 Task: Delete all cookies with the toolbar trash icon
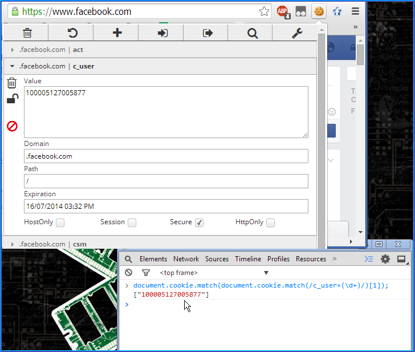[27, 33]
